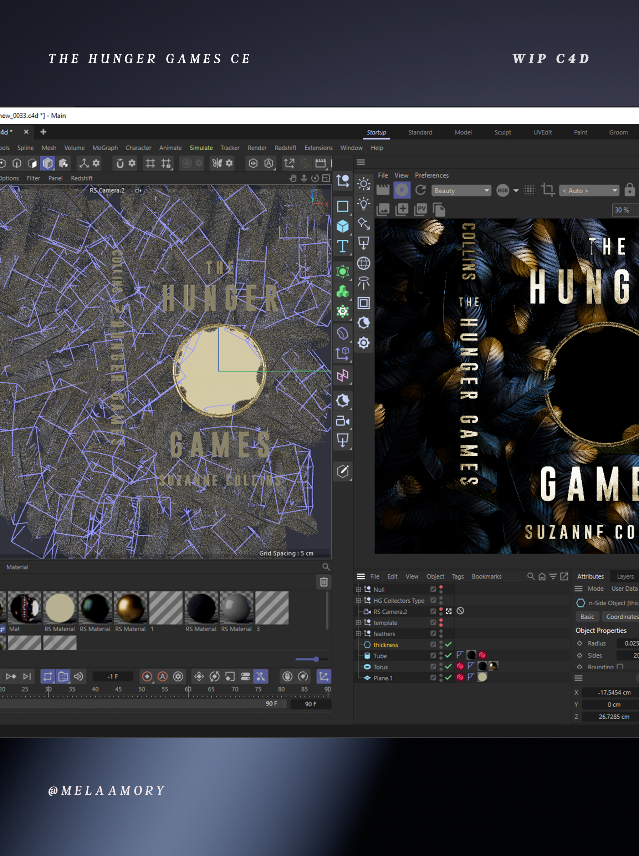Click the RGB channel display button

[502, 190]
